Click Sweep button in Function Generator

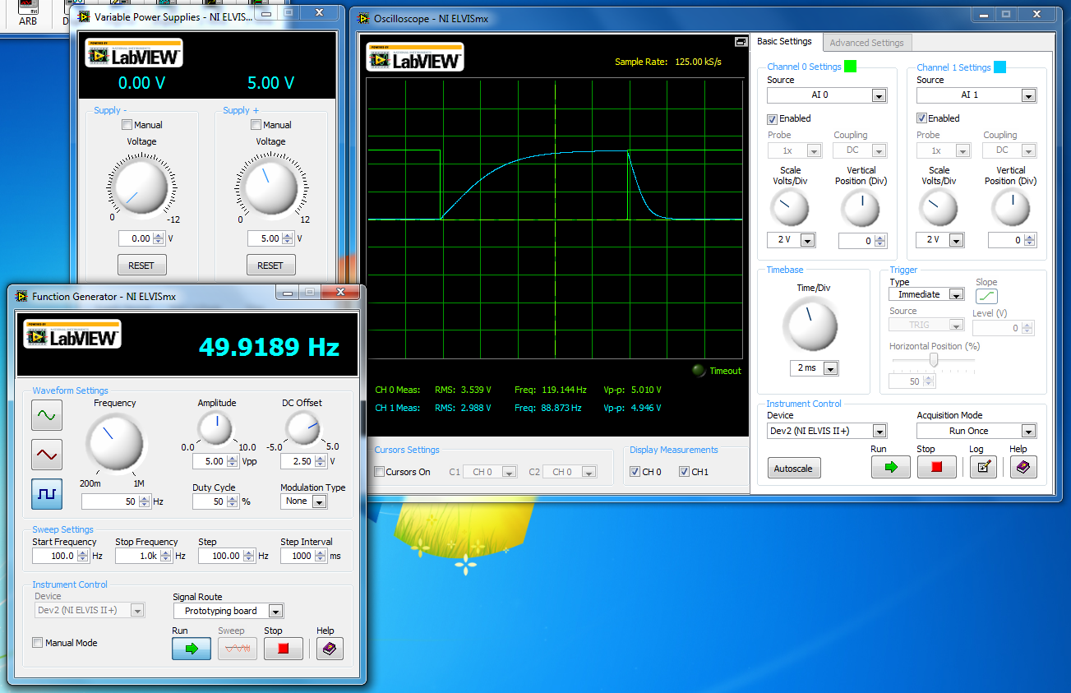[238, 649]
